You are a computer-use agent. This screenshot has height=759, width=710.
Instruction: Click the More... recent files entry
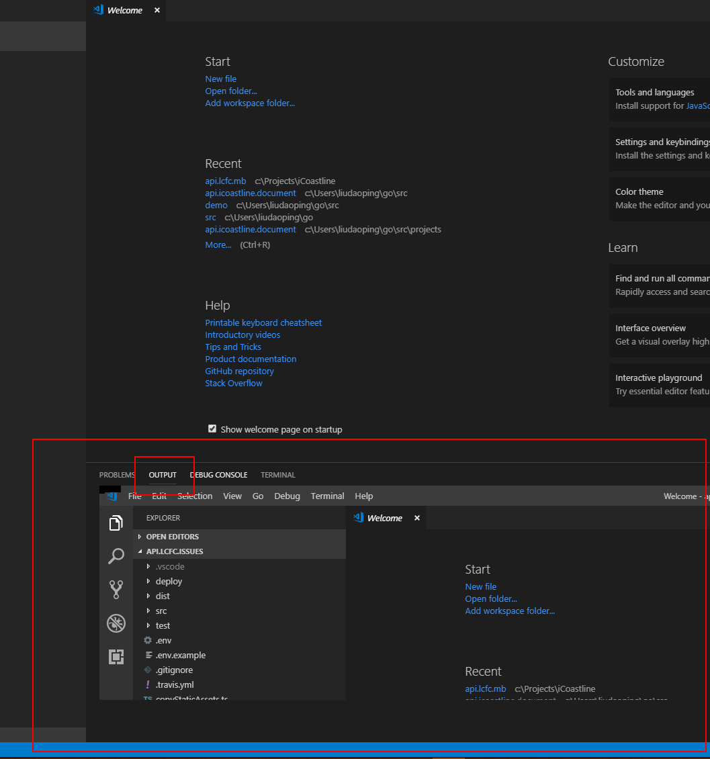pyautogui.click(x=218, y=244)
